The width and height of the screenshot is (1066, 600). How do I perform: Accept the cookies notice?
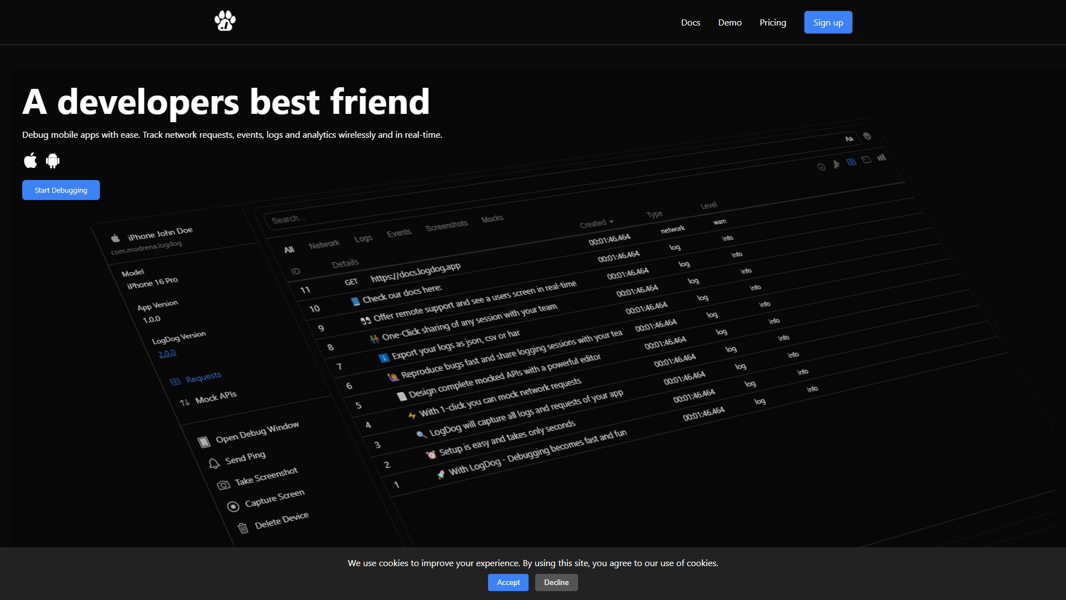point(508,582)
